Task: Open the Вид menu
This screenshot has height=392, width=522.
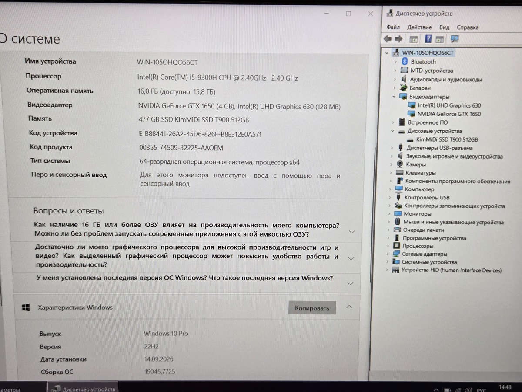Action: tap(444, 27)
